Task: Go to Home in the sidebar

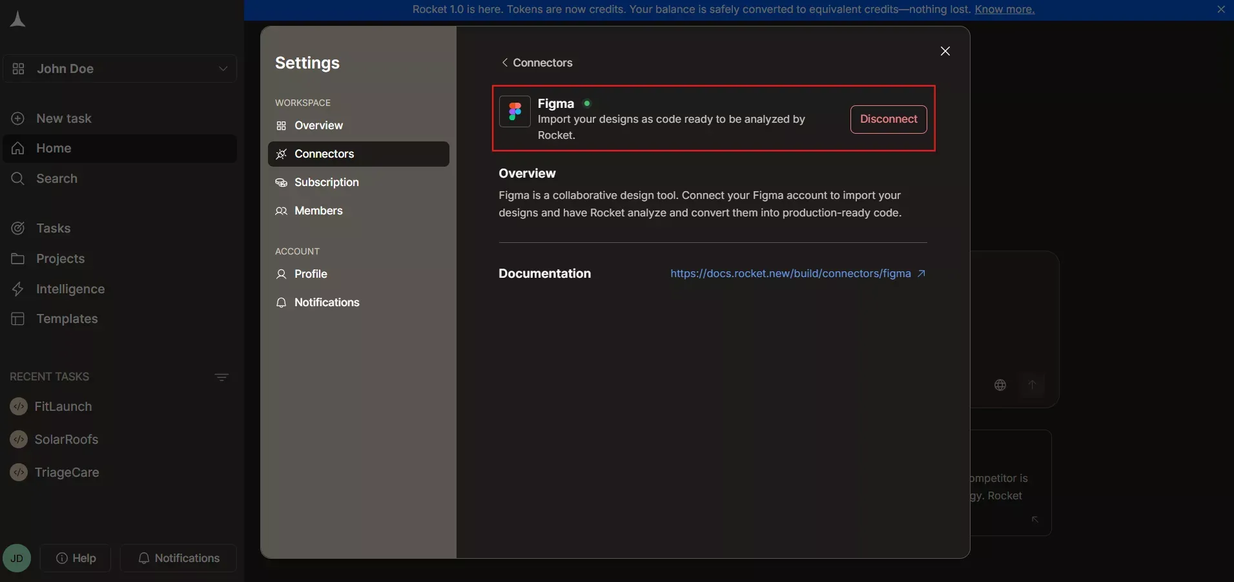Action: [120, 149]
